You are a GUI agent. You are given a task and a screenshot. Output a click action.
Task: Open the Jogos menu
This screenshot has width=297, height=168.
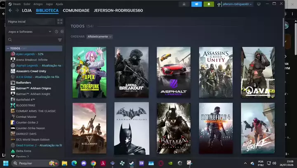pyautogui.click(x=49, y=4)
